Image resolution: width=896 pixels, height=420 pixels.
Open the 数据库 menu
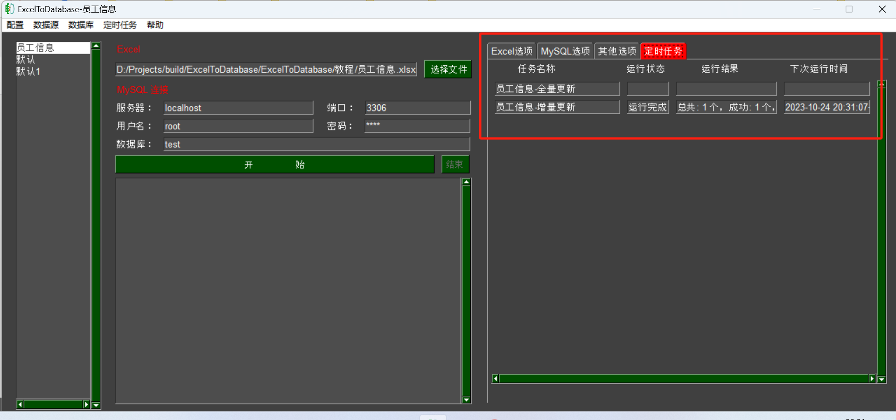point(81,25)
